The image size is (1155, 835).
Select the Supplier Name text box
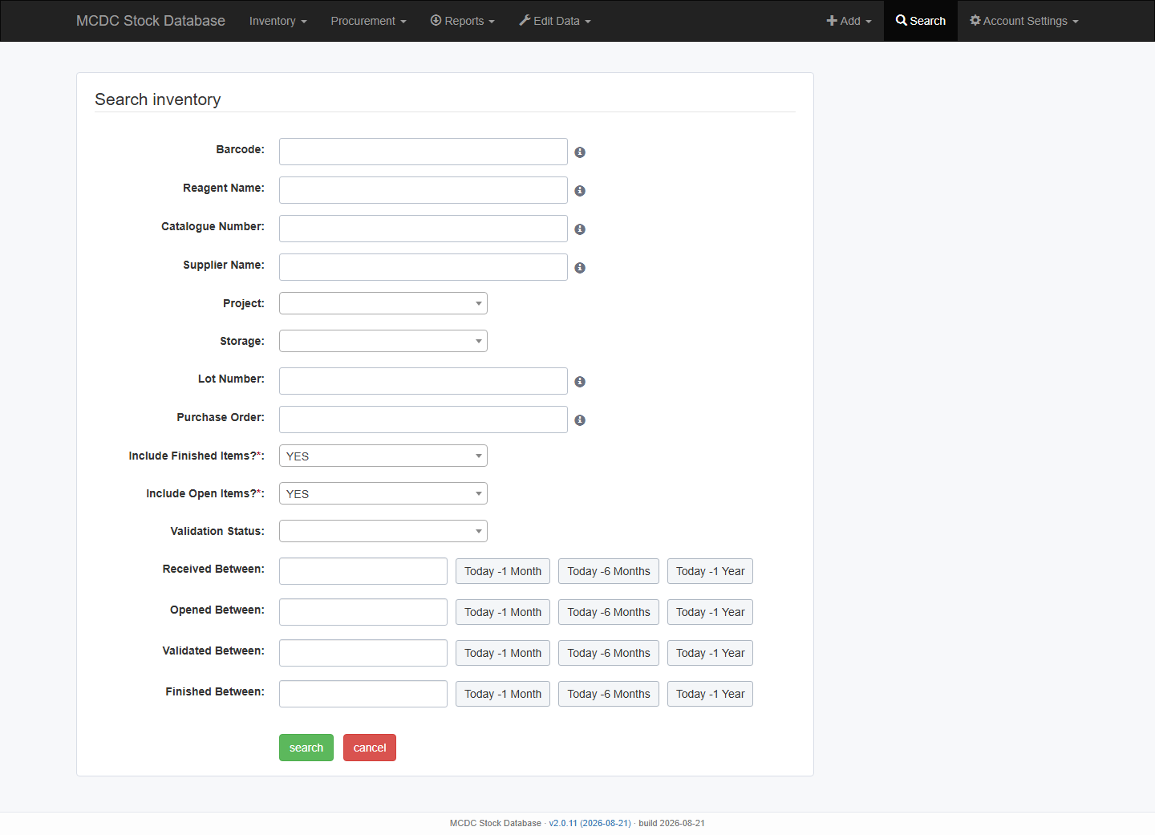[423, 267]
